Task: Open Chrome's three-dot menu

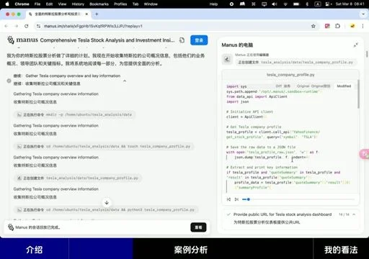Action: coord(363,26)
